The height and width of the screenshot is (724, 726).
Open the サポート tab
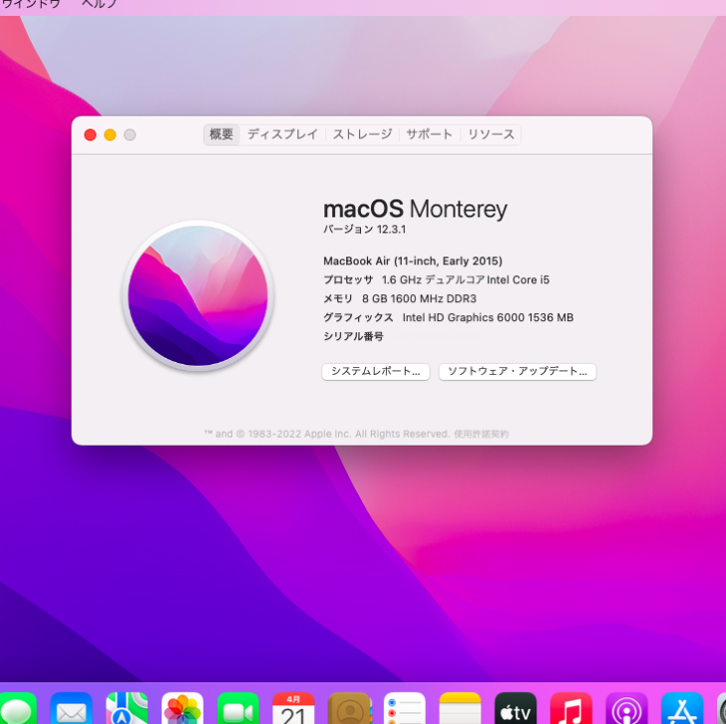pyautogui.click(x=430, y=134)
